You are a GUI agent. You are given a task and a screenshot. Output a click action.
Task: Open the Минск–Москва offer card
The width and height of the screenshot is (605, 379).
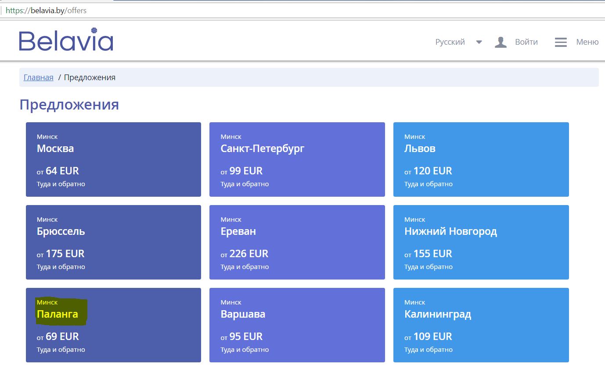pos(113,159)
